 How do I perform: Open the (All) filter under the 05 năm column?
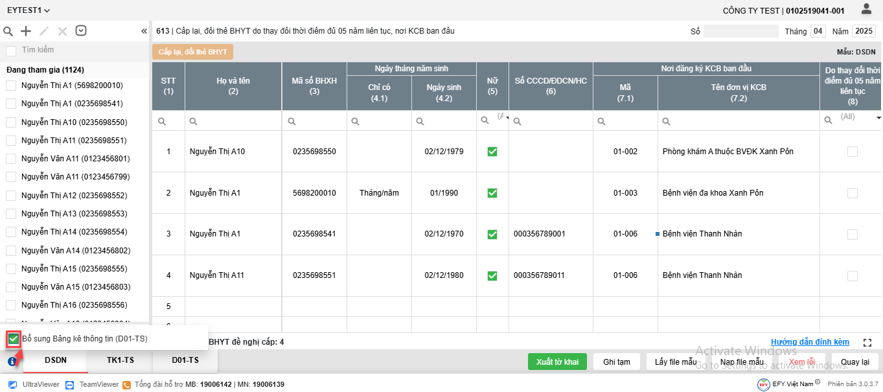point(851,118)
